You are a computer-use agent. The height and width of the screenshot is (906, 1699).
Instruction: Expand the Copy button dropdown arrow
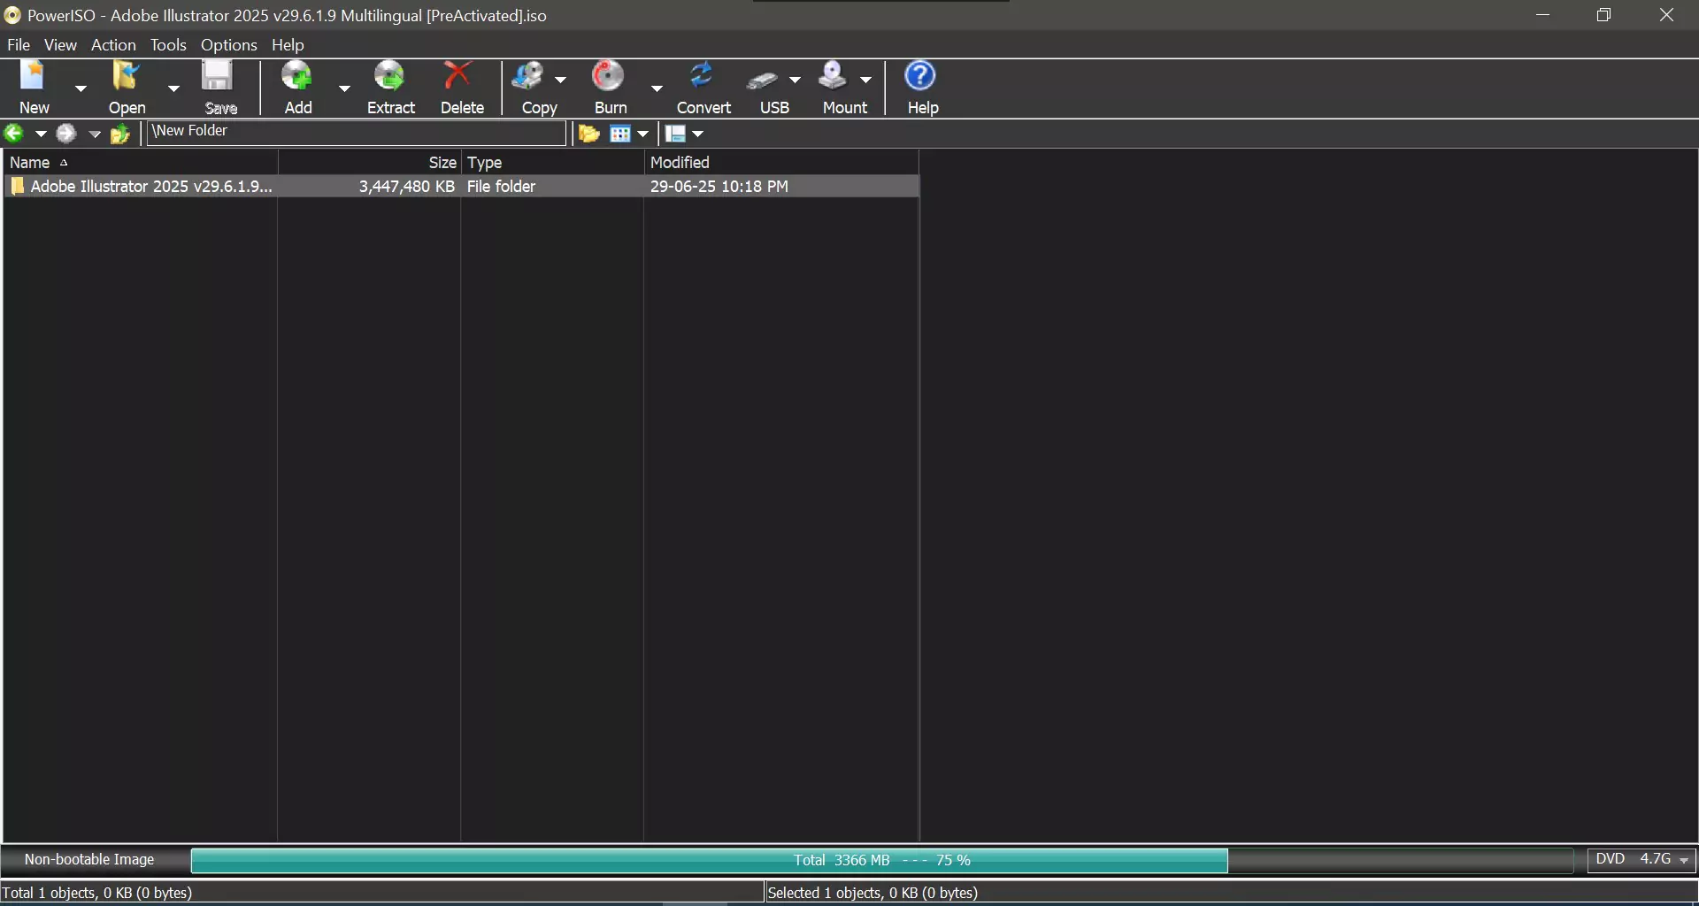point(560,80)
